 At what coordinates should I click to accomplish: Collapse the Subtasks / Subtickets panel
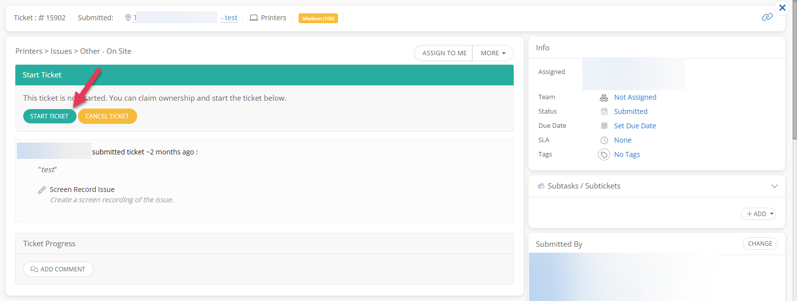click(774, 187)
